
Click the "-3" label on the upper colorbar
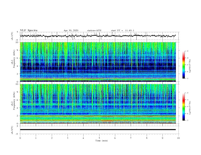pos(187,51)
